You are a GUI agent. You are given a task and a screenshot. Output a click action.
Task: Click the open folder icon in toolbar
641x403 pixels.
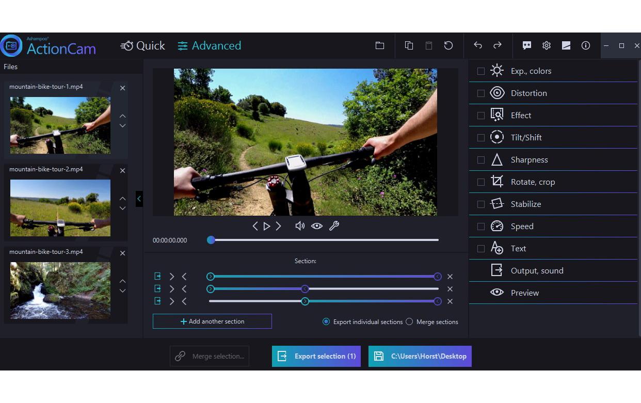coord(380,45)
